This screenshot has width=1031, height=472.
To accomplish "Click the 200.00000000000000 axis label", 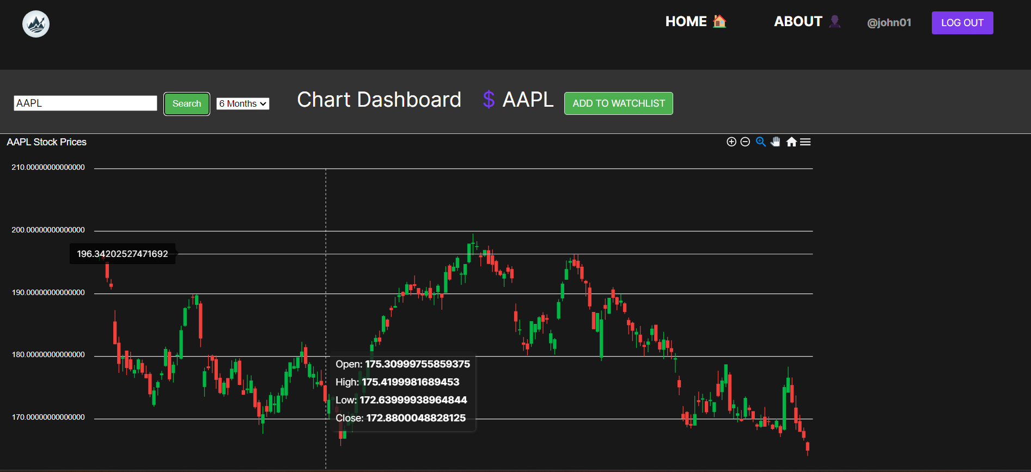I will click(48, 230).
